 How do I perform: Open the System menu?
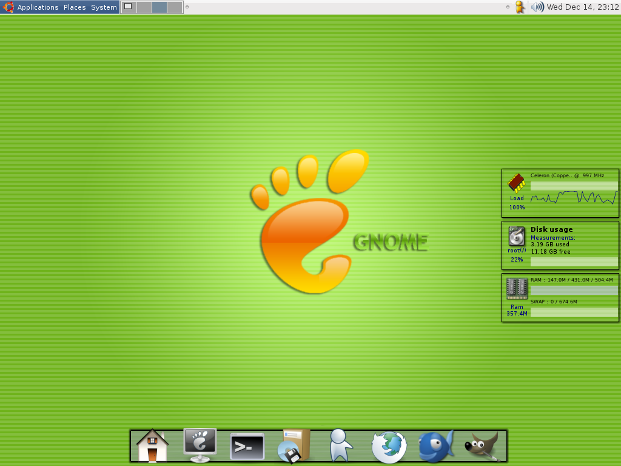(104, 7)
